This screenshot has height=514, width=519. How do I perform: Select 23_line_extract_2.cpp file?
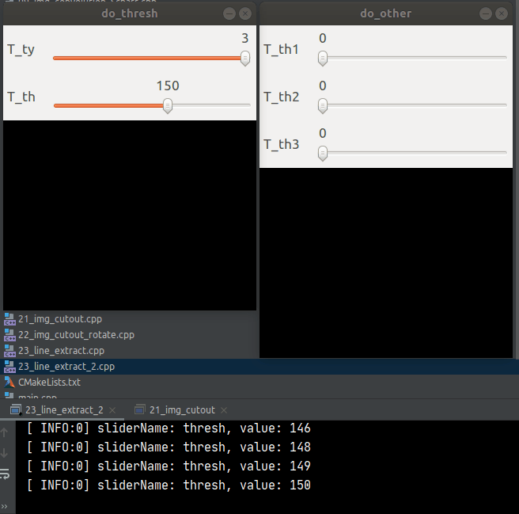(x=259, y=367)
